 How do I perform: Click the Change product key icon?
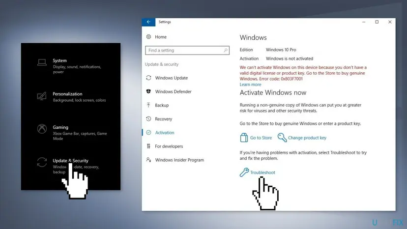282,138
